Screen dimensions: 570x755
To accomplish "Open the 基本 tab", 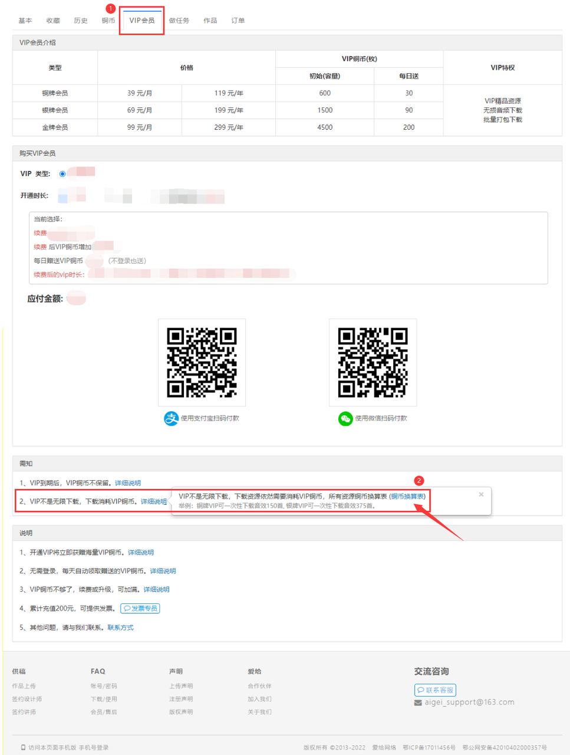I will coord(25,21).
